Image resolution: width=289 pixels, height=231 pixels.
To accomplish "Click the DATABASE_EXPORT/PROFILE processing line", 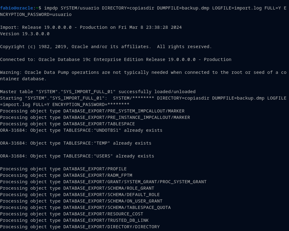I will [x=63, y=169].
